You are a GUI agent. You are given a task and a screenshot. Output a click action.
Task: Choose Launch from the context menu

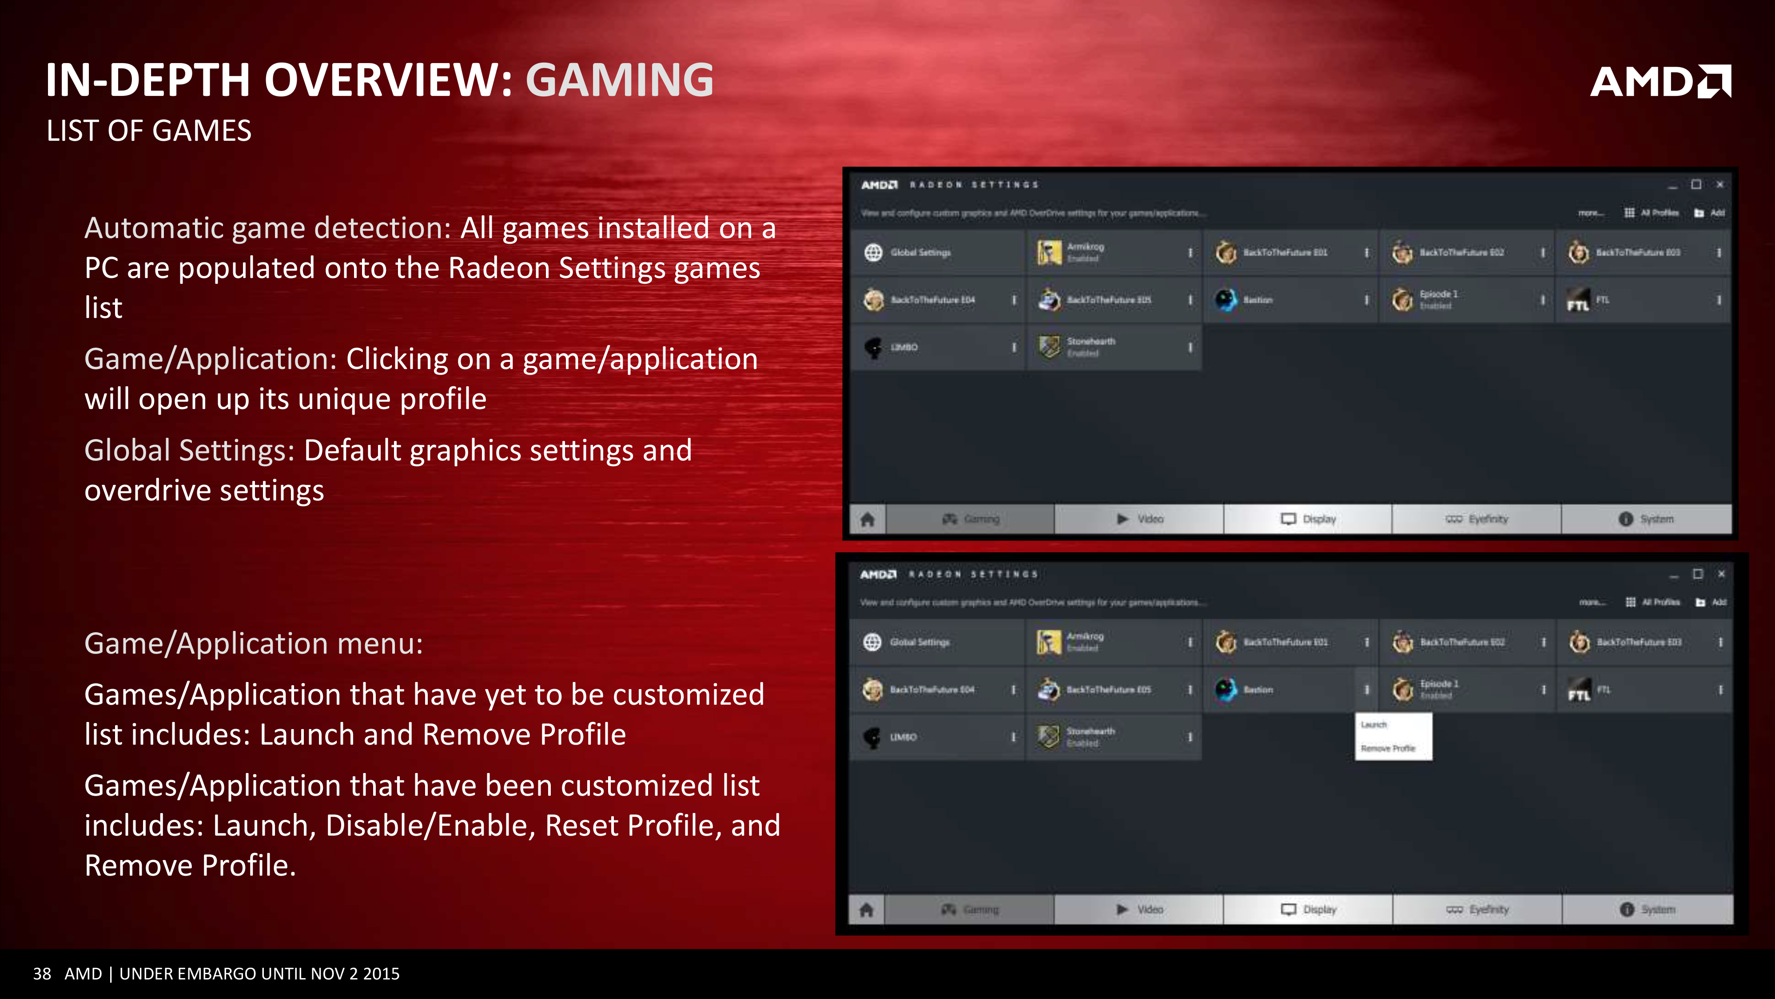1374,724
